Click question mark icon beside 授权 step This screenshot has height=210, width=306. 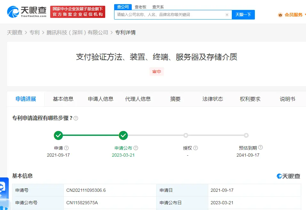[x=196, y=148]
